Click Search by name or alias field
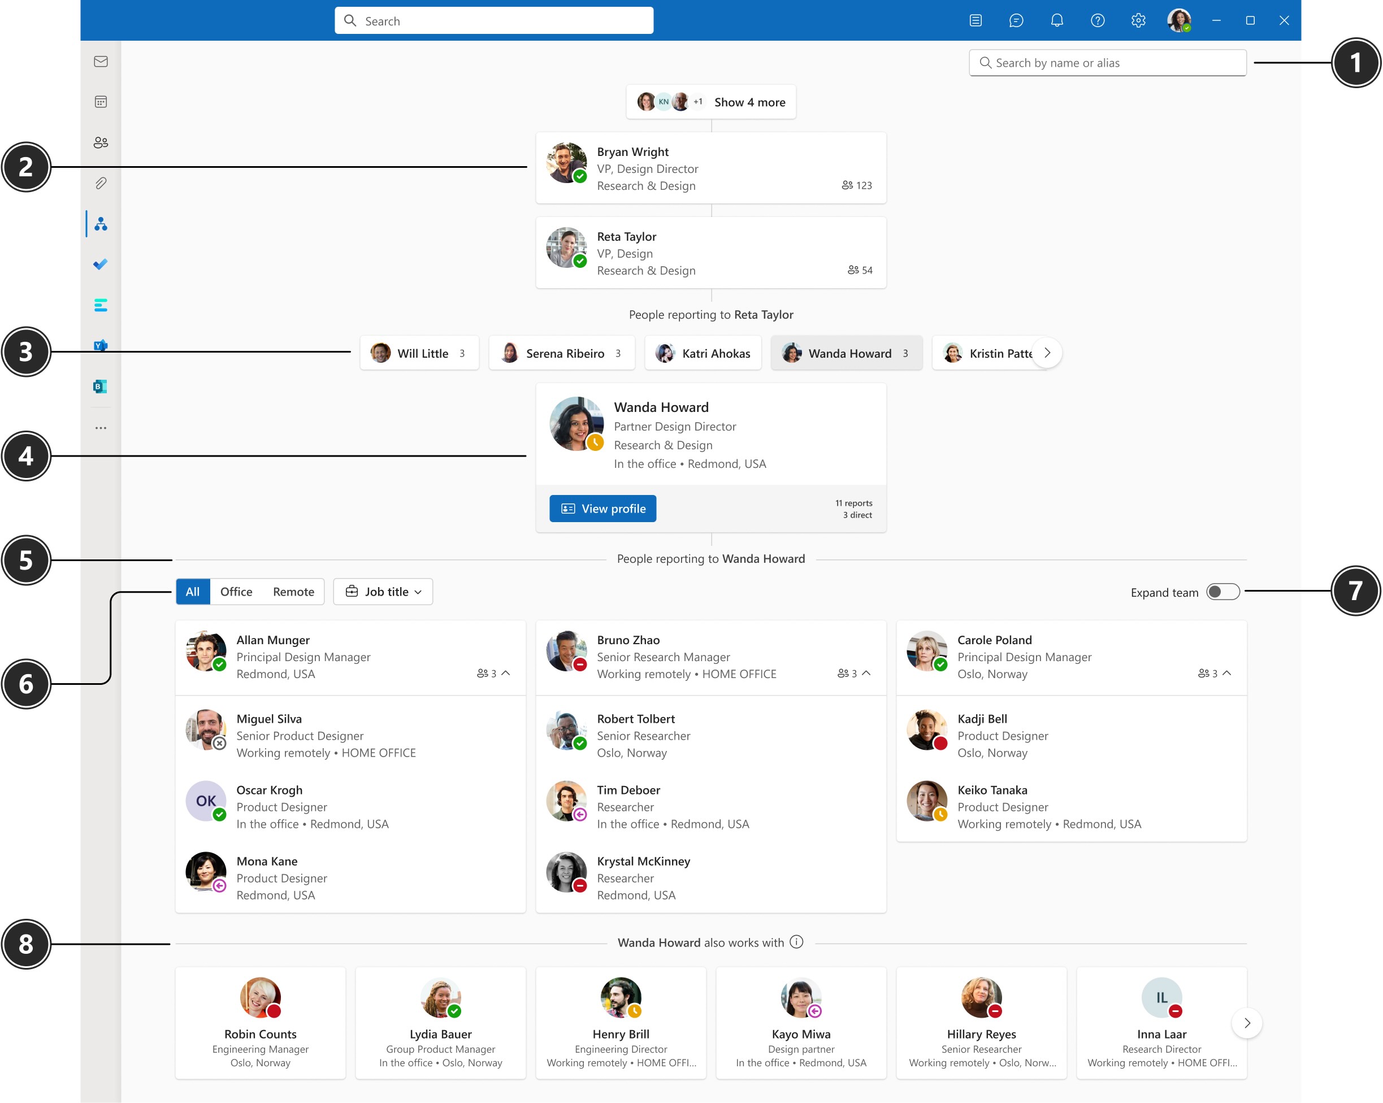This screenshot has width=1383, height=1103. coord(1107,62)
